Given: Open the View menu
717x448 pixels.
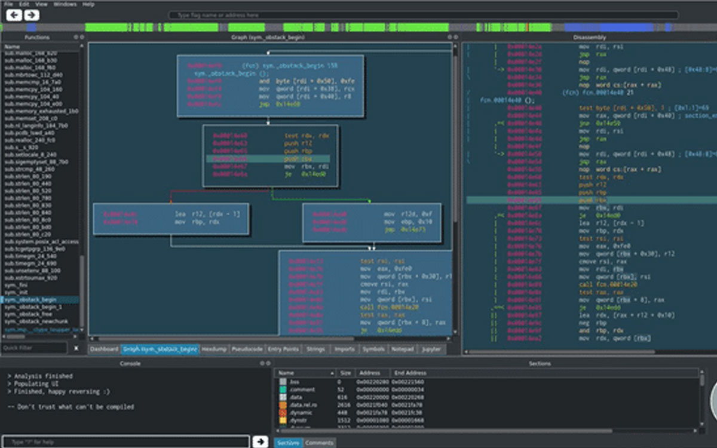Looking at the screenshot, I should (41, 4).
